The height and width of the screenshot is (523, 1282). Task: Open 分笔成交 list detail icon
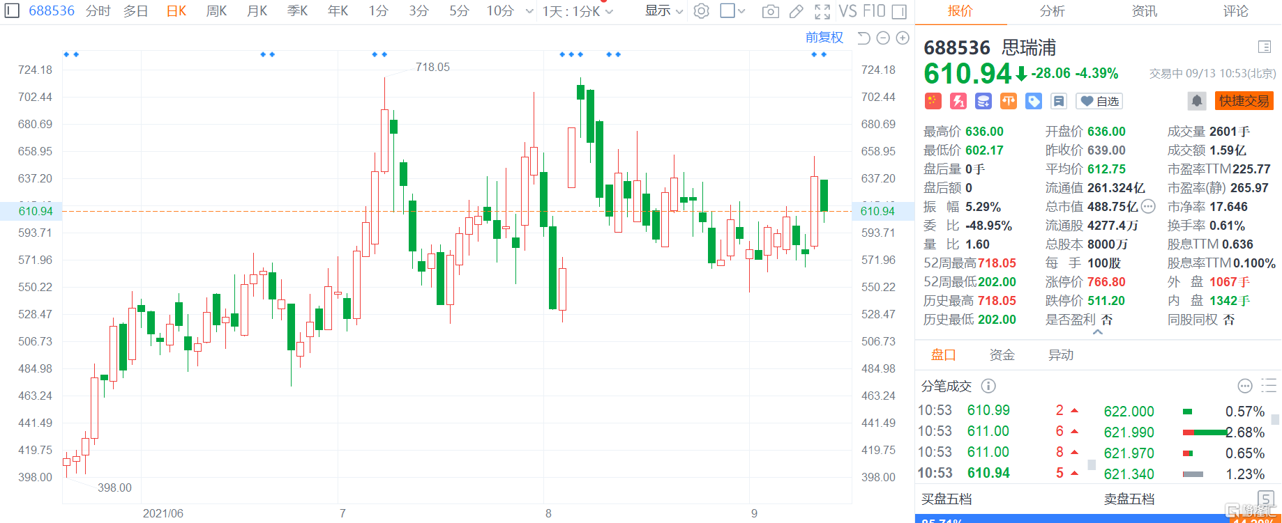click(x=1269, y=386)
